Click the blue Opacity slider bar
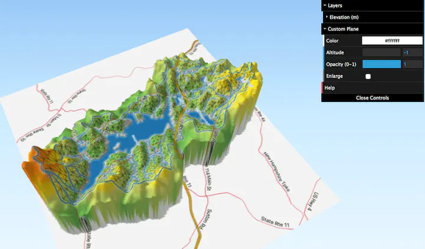 click(x=381, y=64)
